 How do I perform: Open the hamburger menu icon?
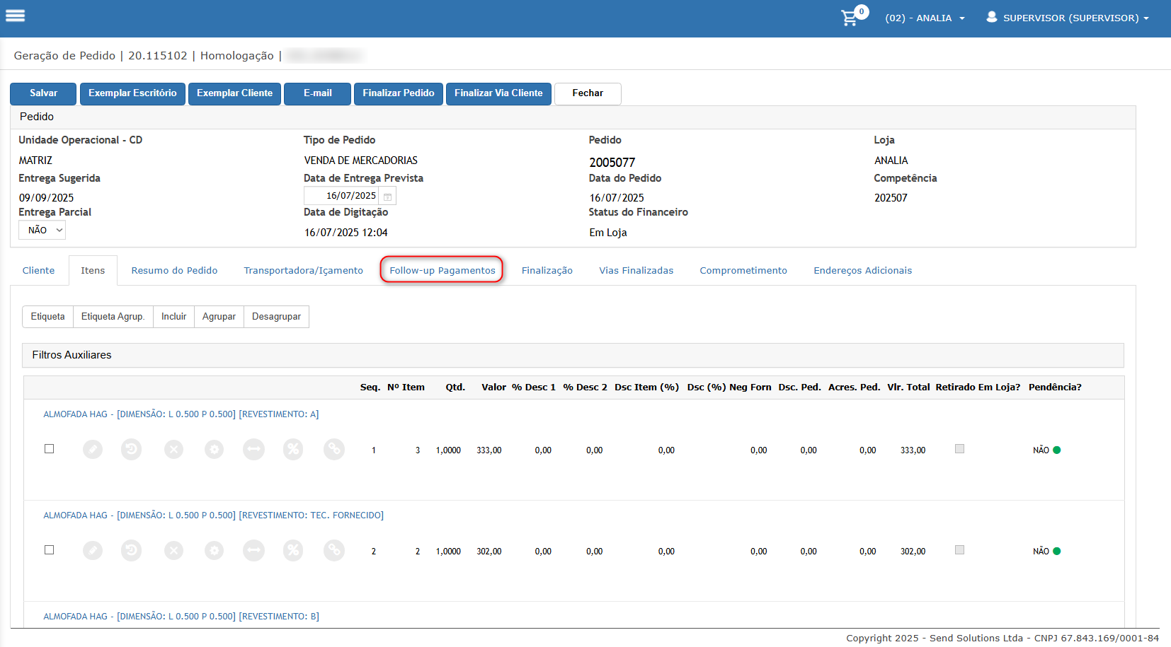point(16,16)
